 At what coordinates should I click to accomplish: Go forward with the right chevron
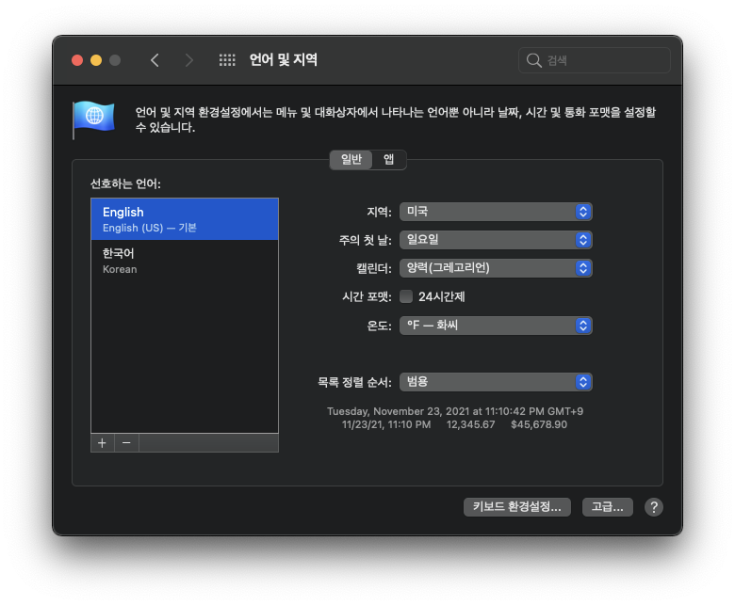(188, 60)
